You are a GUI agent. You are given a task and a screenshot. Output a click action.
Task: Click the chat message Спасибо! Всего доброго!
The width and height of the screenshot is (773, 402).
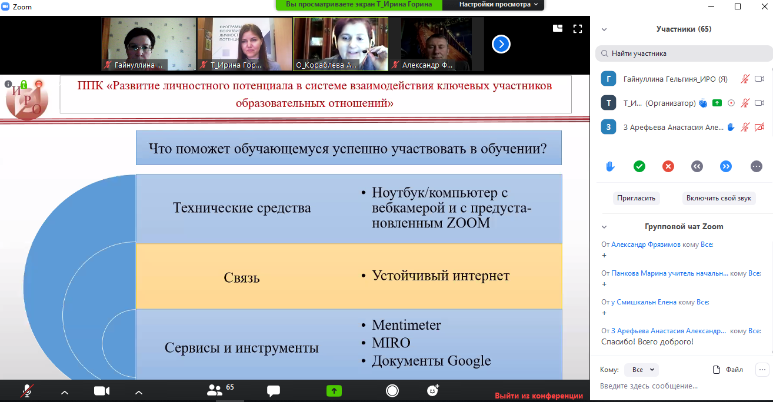pos(647,342)
